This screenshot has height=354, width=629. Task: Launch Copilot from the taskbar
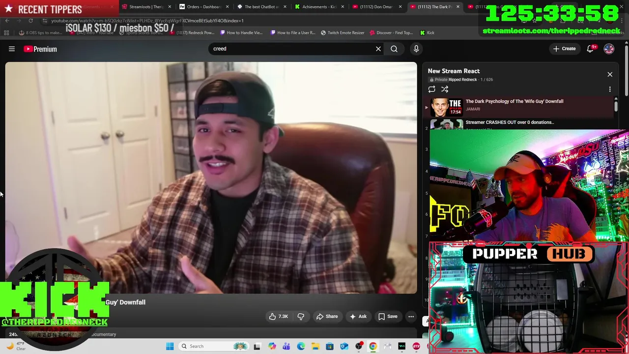tap(272, 346)
